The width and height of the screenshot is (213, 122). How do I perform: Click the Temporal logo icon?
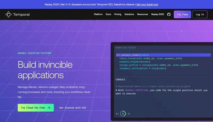[x=9, y=14]
